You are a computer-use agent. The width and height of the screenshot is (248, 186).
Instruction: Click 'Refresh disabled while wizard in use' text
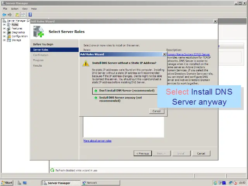(76, 170)
